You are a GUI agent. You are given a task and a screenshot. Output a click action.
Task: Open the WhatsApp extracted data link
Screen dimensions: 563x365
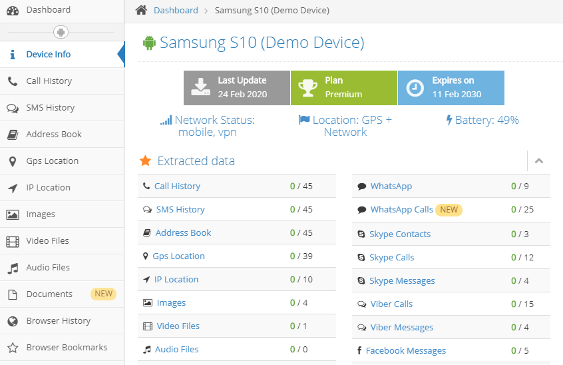pos(391,186)
